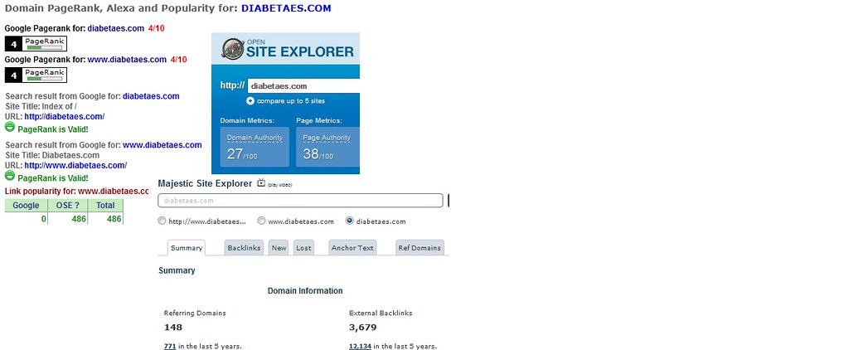This screenshot has height=350, width=849.
Task: Click the Domain Authority 27/100 box
Action: pos(255,147)
